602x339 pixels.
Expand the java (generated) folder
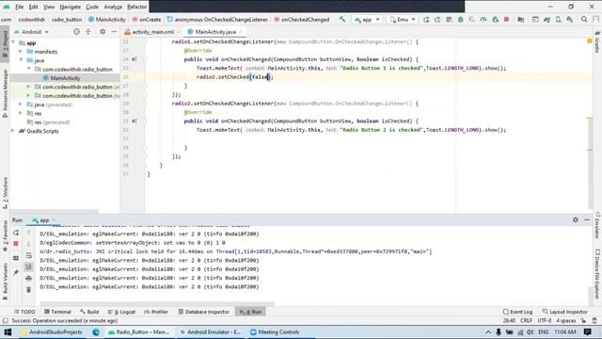[x=21, y=105]
